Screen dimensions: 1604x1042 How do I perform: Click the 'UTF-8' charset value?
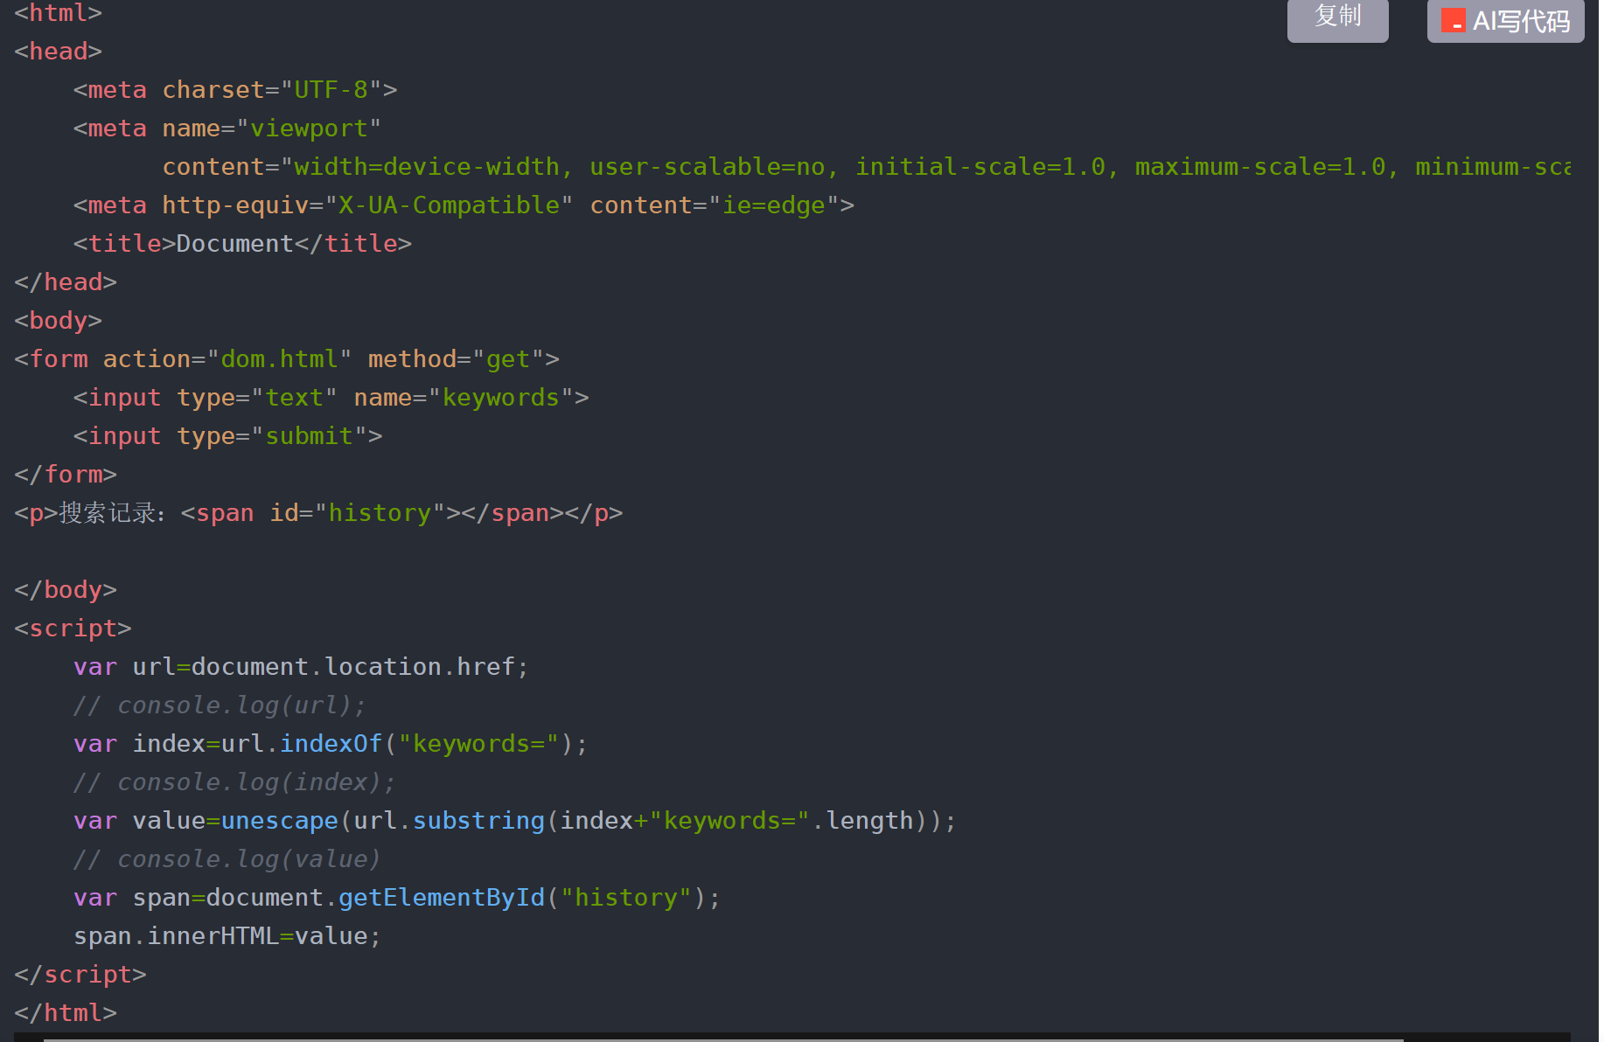click(x=331, y=90)
